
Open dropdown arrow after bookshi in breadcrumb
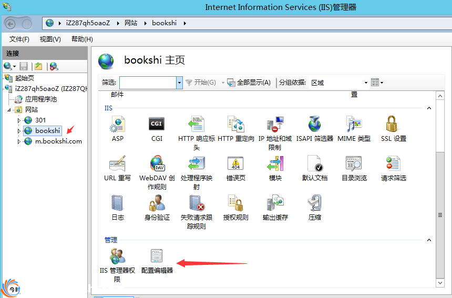(x=185, y=23)
